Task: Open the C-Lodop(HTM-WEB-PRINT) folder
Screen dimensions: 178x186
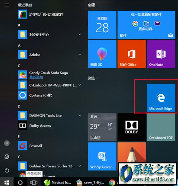Action: (x=50, y=85)
